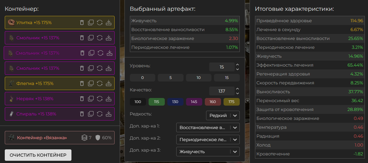Increase Уровень value with up arrow
Image resolution: width=368 pixels, height=163 pixels.
point(238,65)
